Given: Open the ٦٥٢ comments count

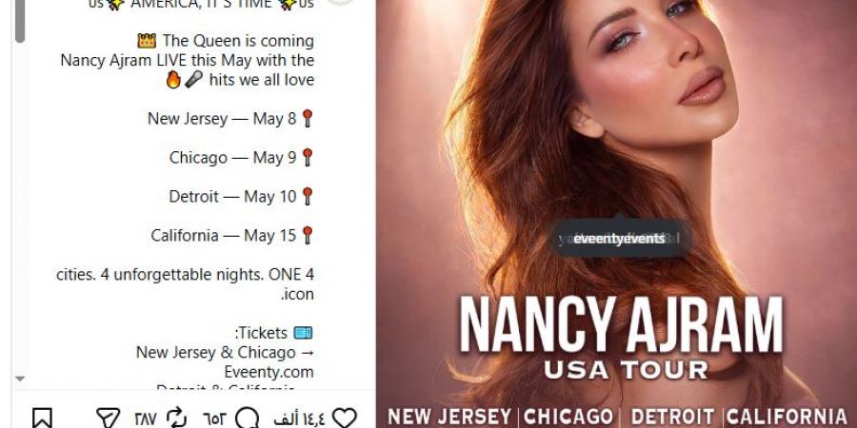Looking at the screenshot, I should (215, 418).
